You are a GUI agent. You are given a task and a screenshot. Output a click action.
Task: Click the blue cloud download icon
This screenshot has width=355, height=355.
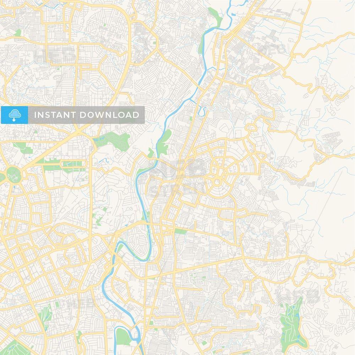point(15,115)
